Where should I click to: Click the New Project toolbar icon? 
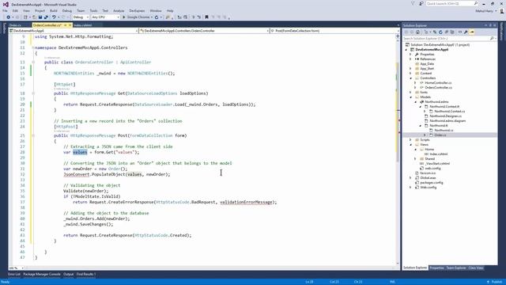tap(25, 17)
